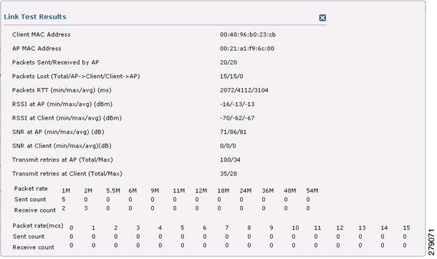This screenshot has height=259, width=437.
Task: Click the Packets Lost value 15/15/0
Action: pyautogui.click(x=231, y=77)
